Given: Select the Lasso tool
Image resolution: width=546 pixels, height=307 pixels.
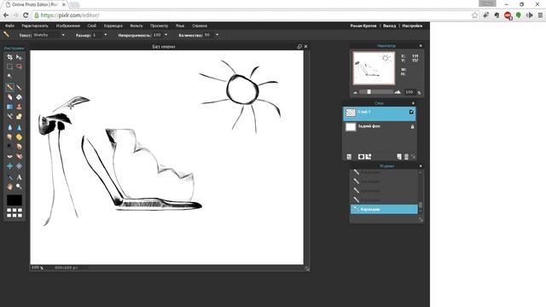Looking at the screenshot, I should [x=19, y=67].
